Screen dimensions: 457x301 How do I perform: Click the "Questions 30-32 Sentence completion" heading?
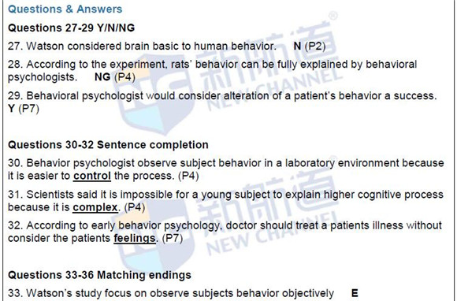pos(108,145)
